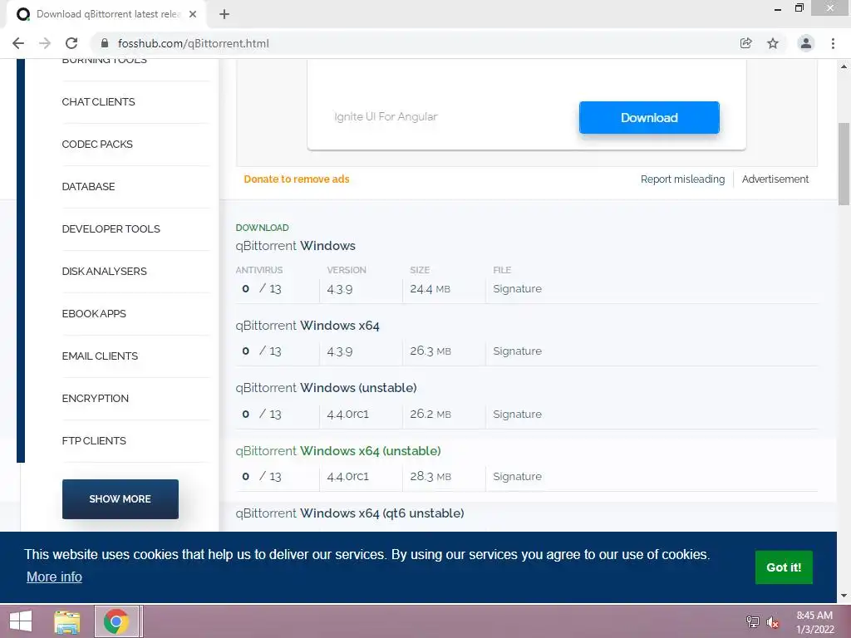Accept cookies with Got it! button
Viewport: 851px width, 638px height.
click(x=784, y=567)
